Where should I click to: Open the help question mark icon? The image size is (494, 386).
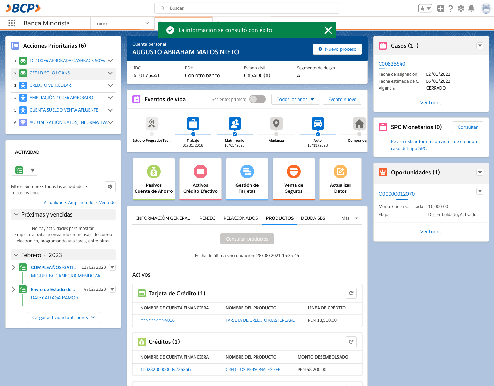click(451, 8)
